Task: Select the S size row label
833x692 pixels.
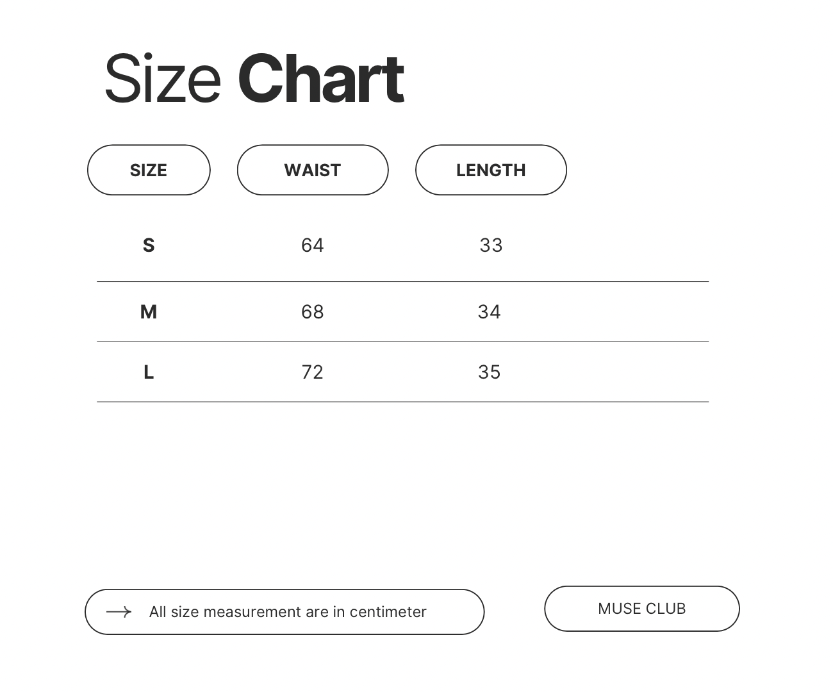Action: coord(149,245)
